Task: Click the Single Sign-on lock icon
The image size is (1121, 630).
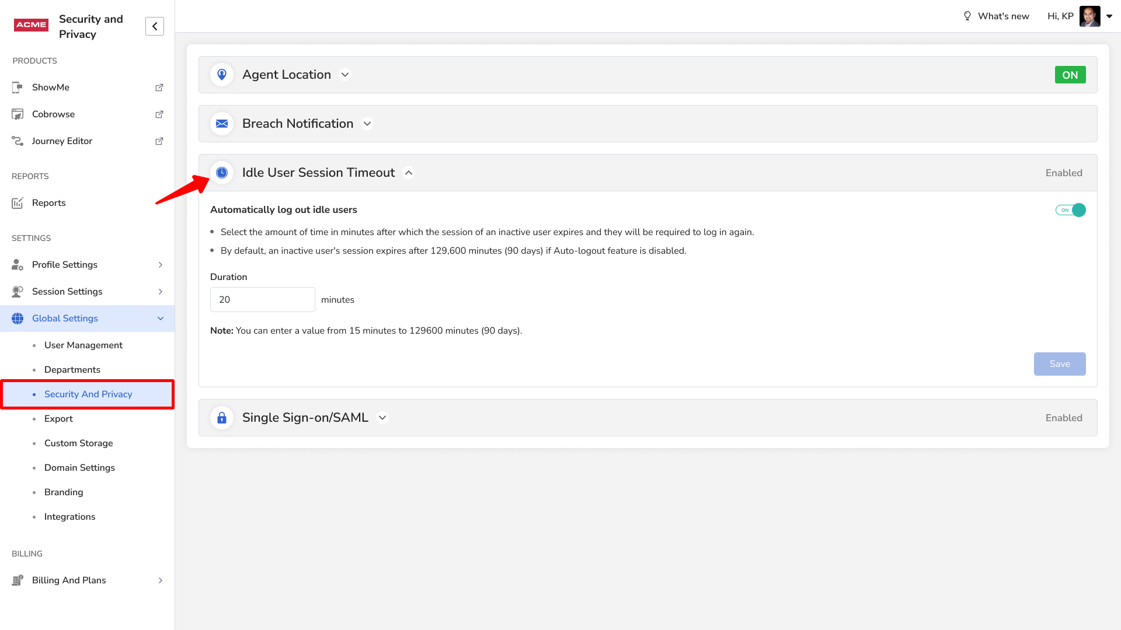Action: click(222, 418)
